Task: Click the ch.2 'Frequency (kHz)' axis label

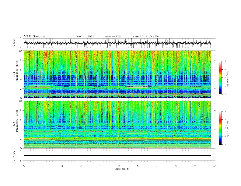Action: point(17,121)
